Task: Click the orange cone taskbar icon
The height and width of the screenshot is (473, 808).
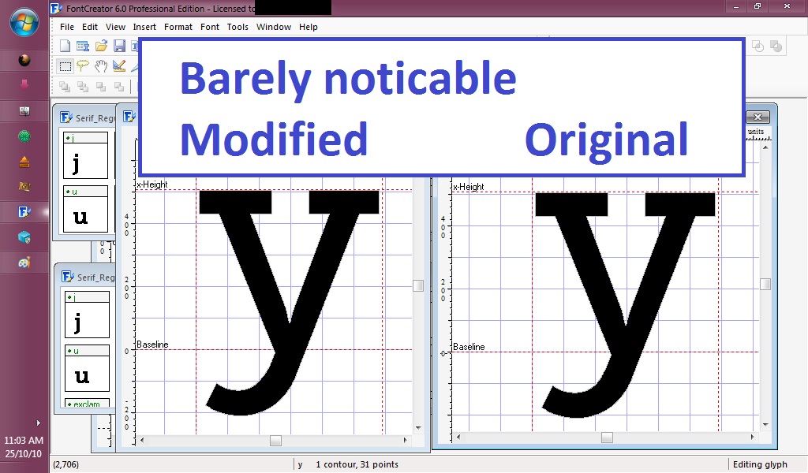Action: (24, 162)
